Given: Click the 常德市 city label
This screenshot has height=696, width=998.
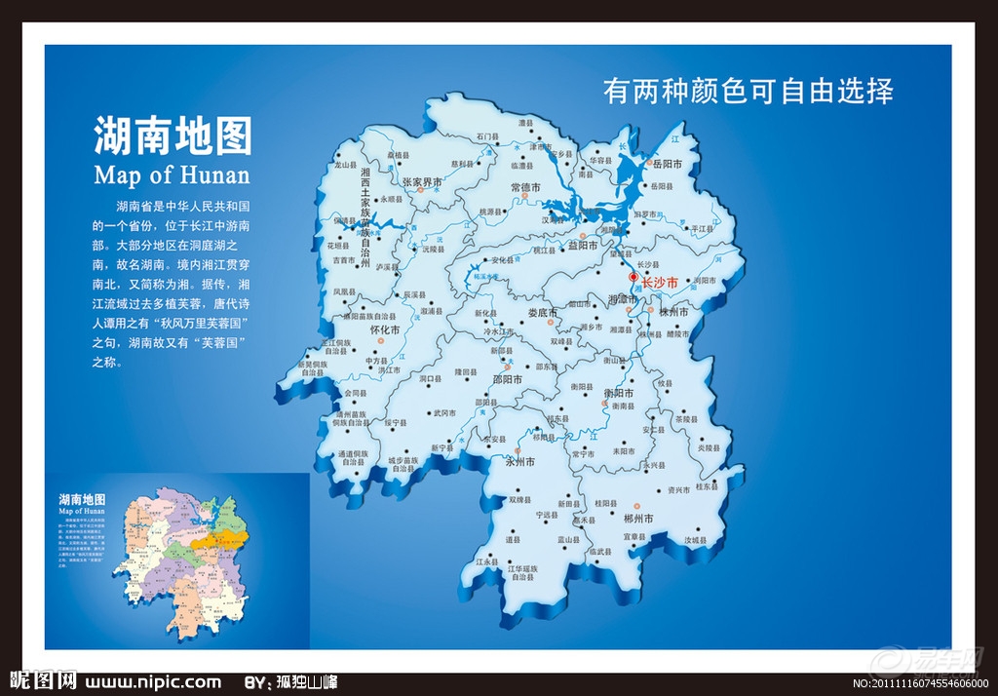Looking at the screenshot, I should point(525,187).
